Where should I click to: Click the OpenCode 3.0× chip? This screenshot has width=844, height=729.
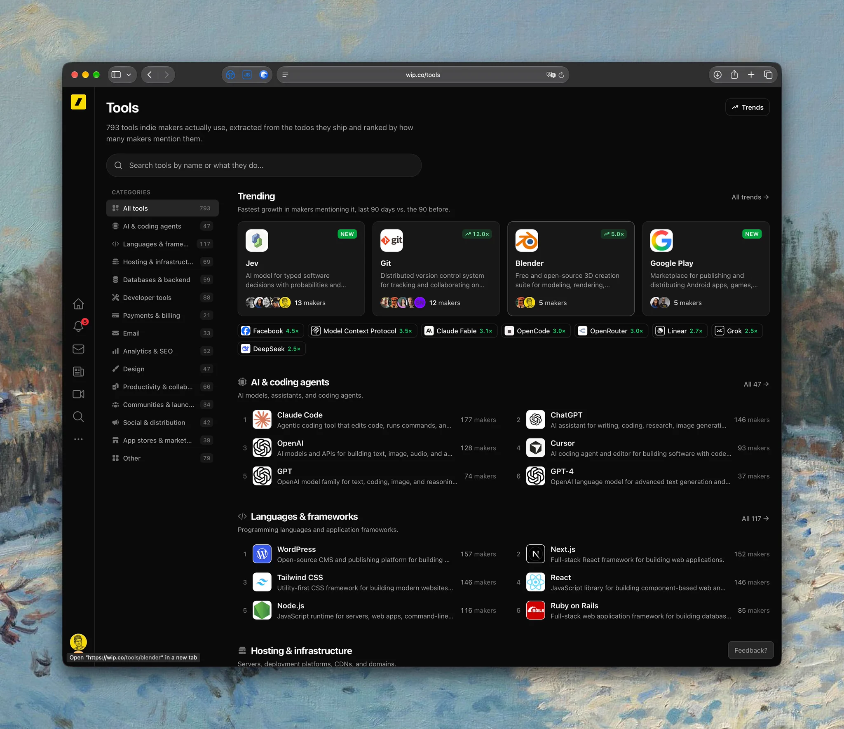click(536, 331)
